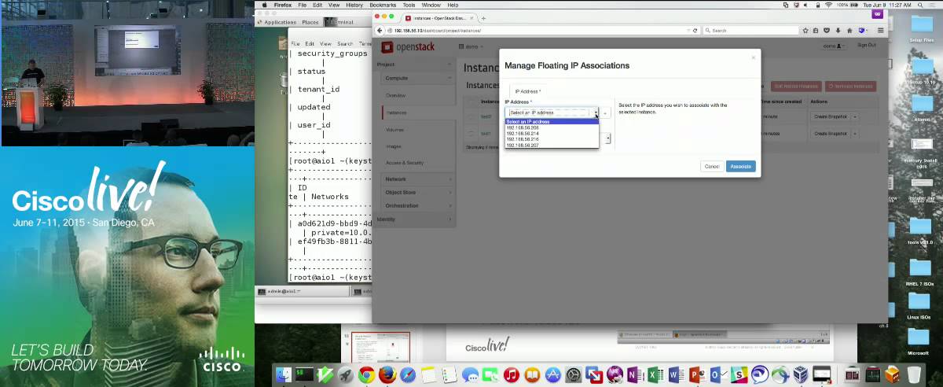
Task: Launch VirtualBox cube icon in Dock
Action: click(x=800, y=374)
